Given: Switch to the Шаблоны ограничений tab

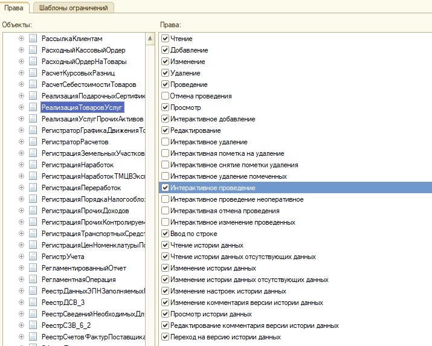Looking at the screenshot, I should (x=73, y=8).
